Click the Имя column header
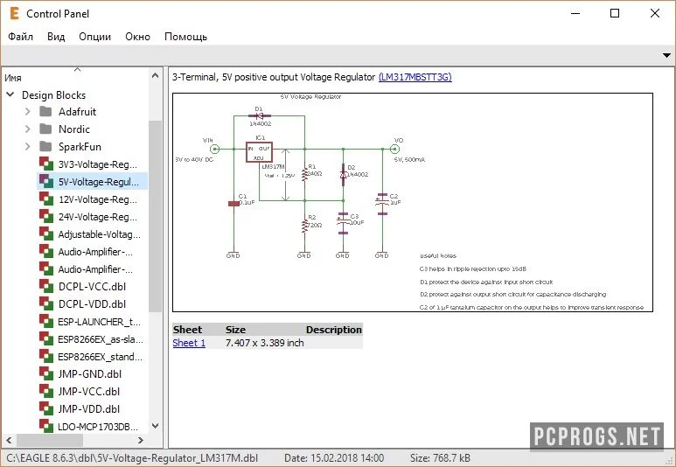This screenshot has width=676, height=467. click(x=13, y=78)
